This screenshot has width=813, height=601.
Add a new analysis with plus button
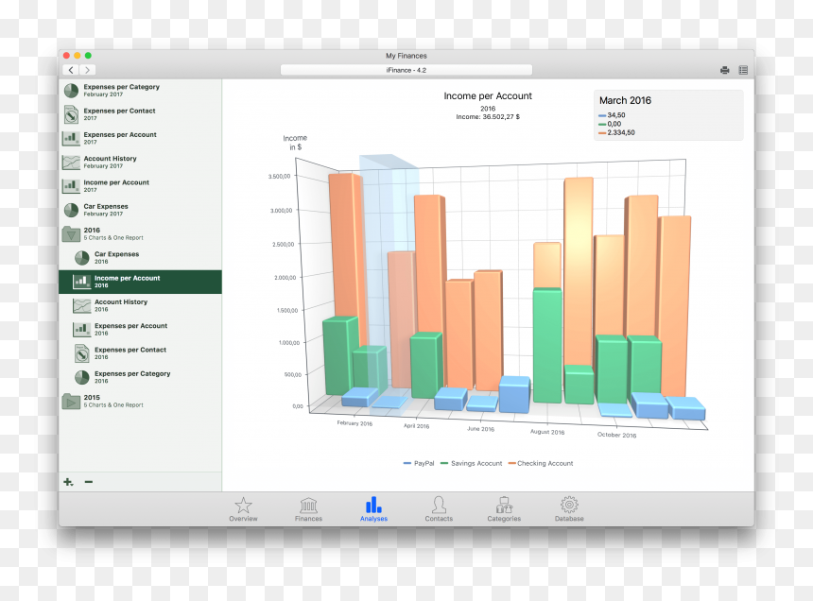click(68, 482)
